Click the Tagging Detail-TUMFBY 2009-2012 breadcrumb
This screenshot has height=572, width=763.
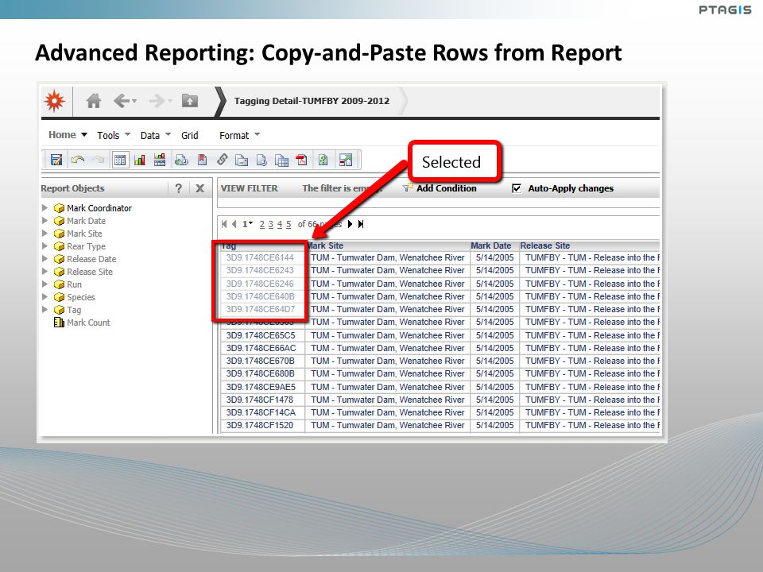312,101
